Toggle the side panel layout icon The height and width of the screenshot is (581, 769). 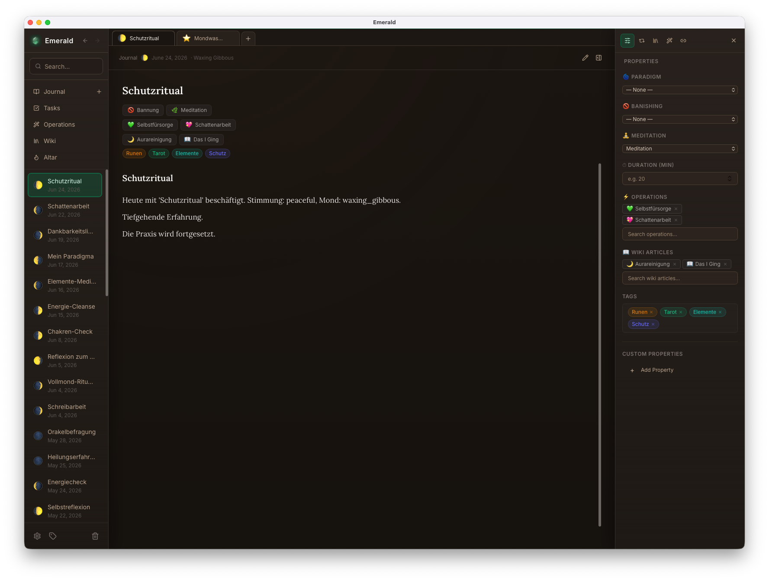598,58
